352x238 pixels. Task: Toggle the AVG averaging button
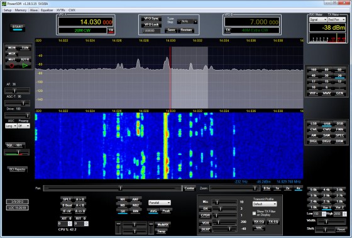(153, 211)
